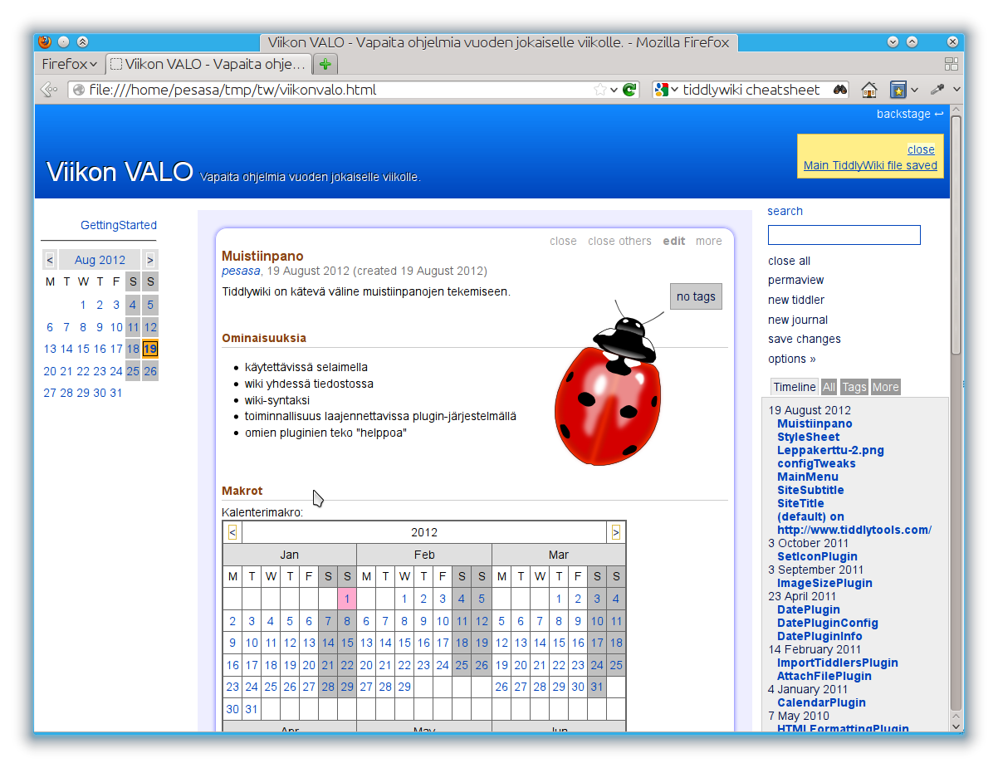Open the GettingStarted tiddler link
998x768 pixels.
119,225
